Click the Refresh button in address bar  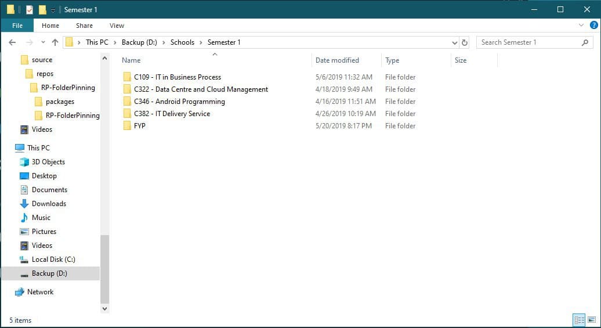[465, 42]
